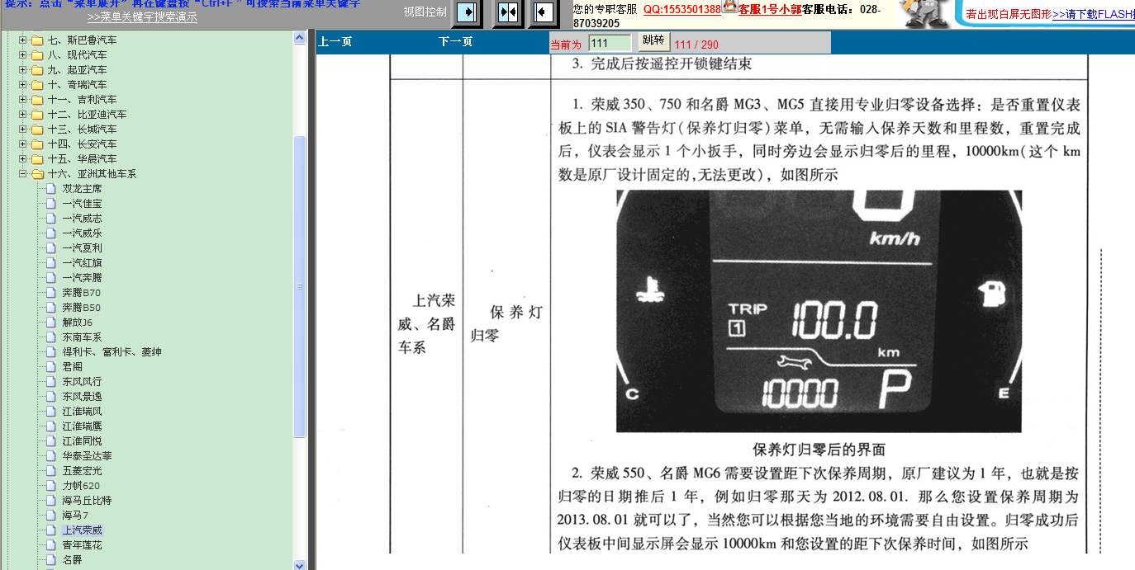Open the 奔腾B50 tree item

(81, 308)
